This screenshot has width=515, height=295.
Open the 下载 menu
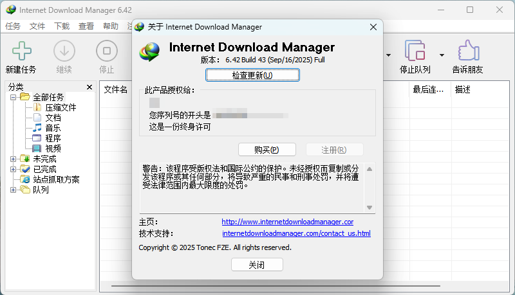[62, 26]
